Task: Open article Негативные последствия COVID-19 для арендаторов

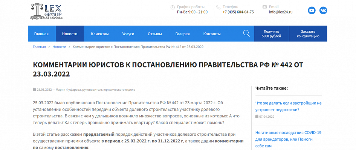Action: [288, 139]
